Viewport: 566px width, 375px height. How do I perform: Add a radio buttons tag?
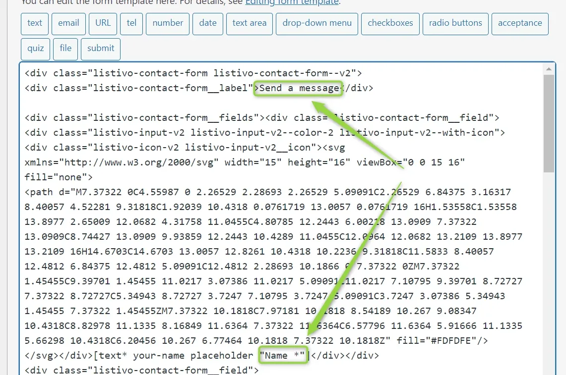point(455,24)
